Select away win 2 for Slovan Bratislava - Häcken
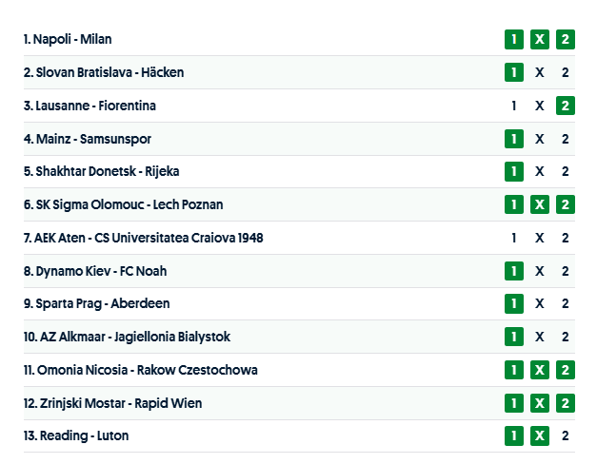The image size is (597, 464). pos(565,72)
